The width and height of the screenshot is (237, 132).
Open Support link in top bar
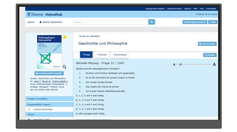pyautogui.click(x=187, y=9)
